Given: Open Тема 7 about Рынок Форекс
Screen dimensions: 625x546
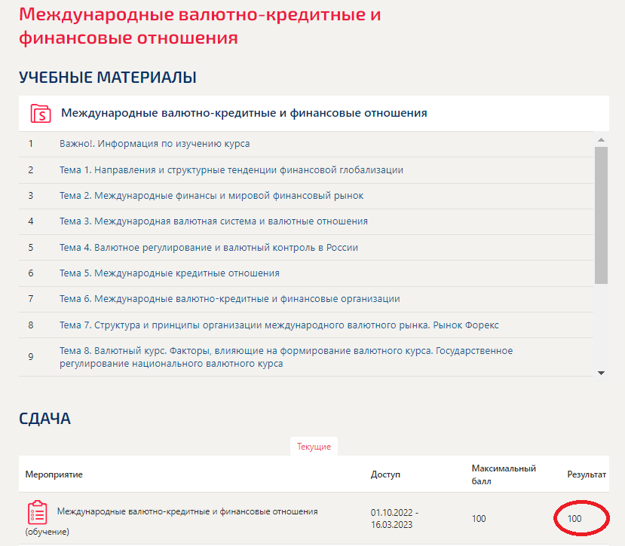Looking at the screenshot, I should (279, 325).
